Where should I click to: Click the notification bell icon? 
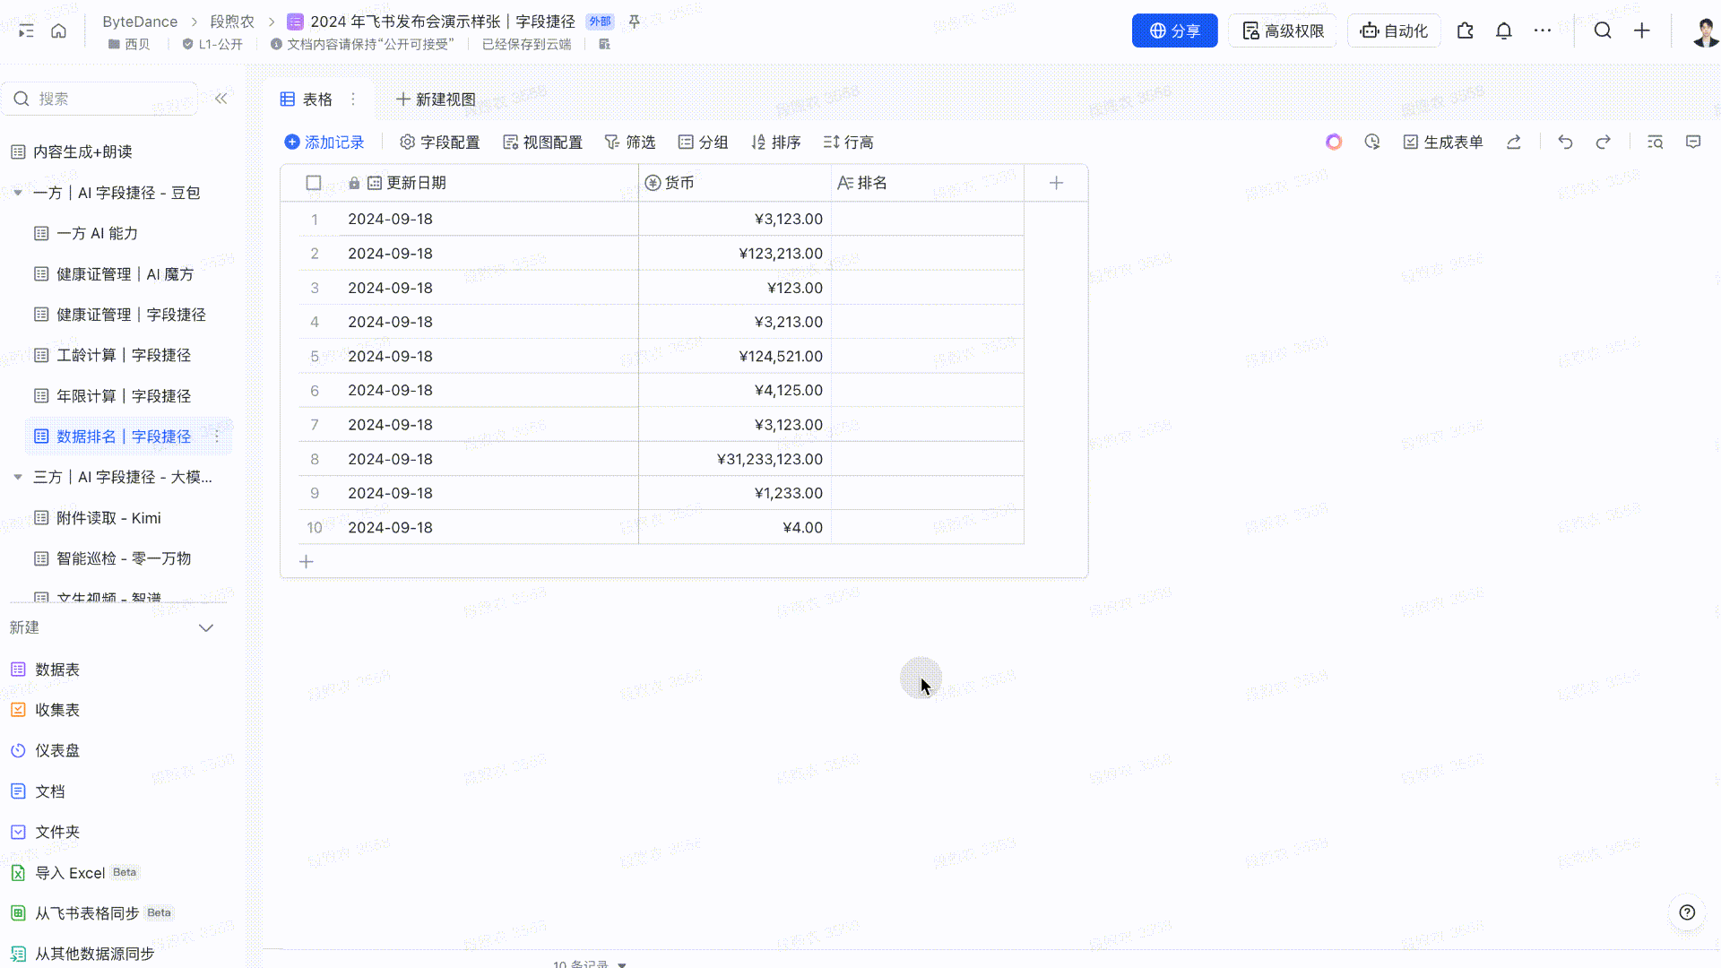tap(1503, 30)
